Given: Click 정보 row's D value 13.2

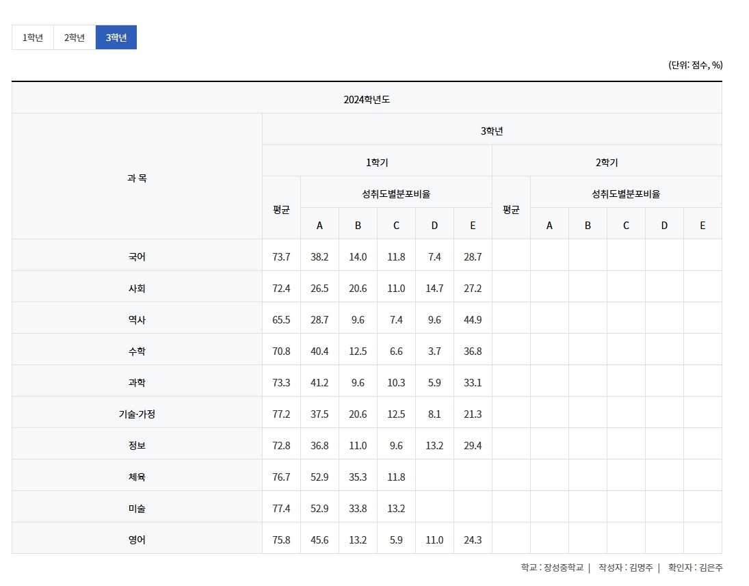Looking at the screenshot, I should tap(434, 446).
